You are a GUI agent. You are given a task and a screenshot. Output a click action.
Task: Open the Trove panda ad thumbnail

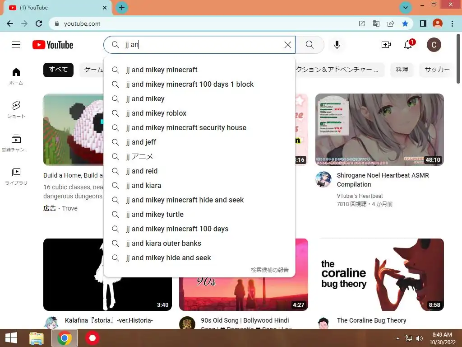click(x=74, y=130)
